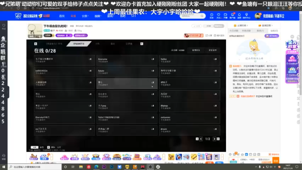Image resolution: width=302 pixels, height=170 pixels.
Task: Click the heart 关注 icon in left sidebar
Action: [x=4, y=25]
